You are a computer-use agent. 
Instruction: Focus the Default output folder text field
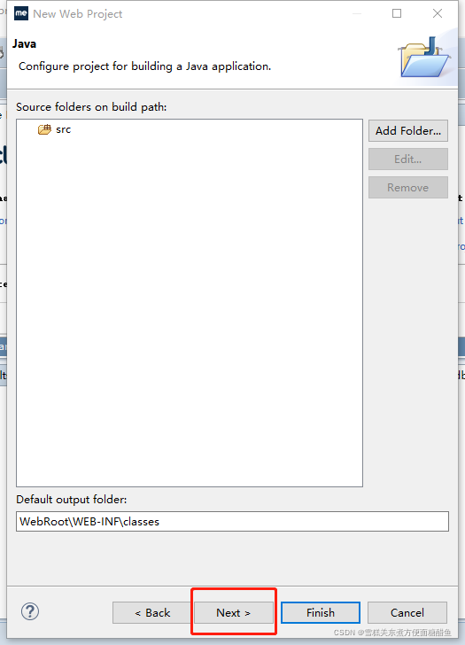click(x=232, y=522)
